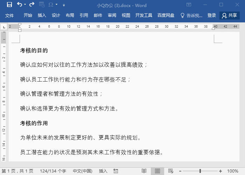Click the Omega symbol icon
Viewport: 245px width, 175px height.
51,5
